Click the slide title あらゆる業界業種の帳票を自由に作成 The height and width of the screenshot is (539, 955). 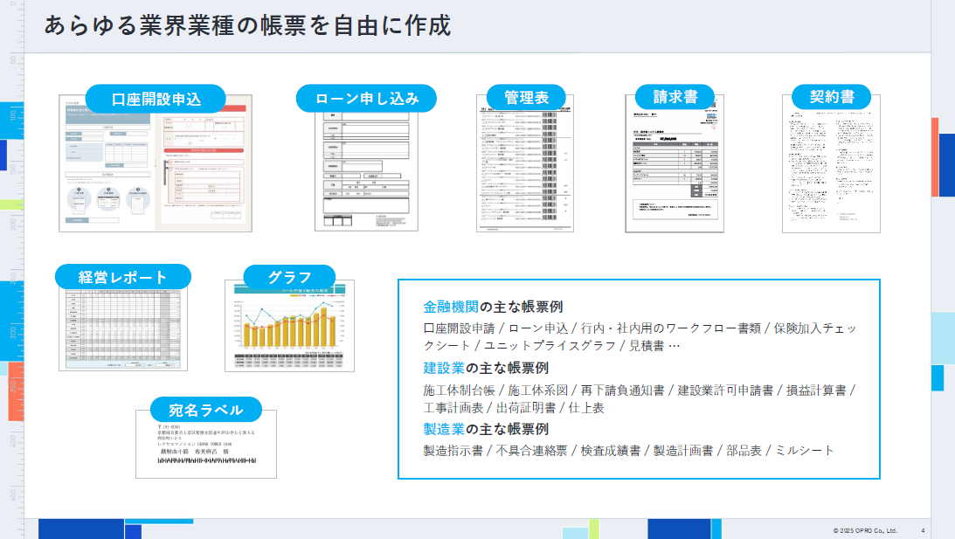tap(247, 25)
